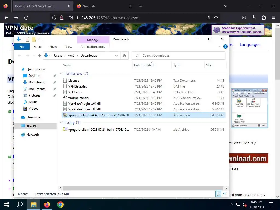Sort files by Name column header
Viewport: 280px width, 210px height.
[x=67, y=65]
